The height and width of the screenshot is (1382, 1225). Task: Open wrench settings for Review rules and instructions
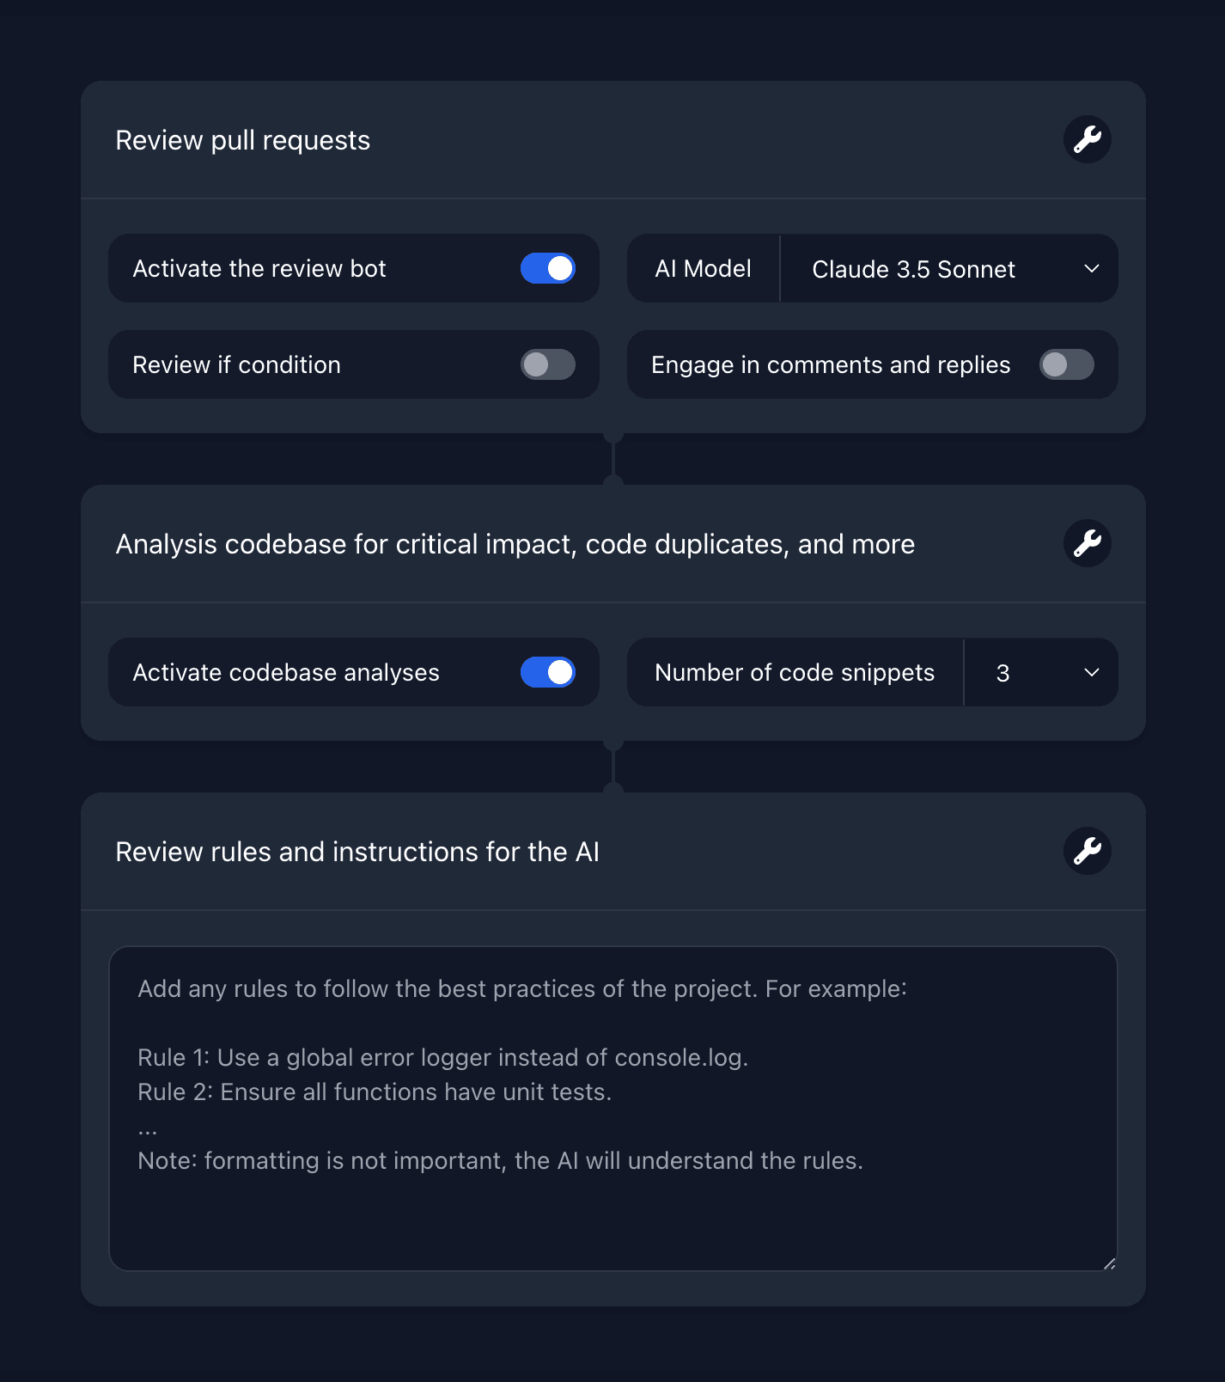1087,851
